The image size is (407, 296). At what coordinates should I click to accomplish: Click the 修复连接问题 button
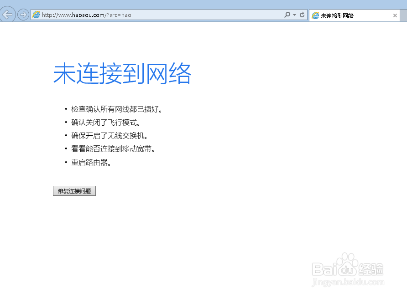[x=74, y=191]
